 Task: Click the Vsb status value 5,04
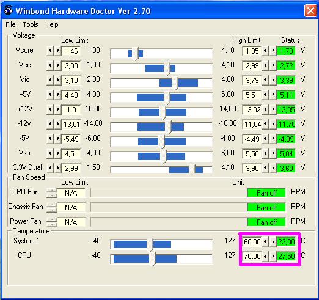(286, 153)
